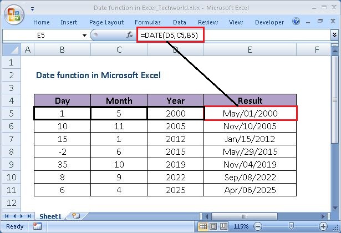Select row 12 header
This screenshot has width=341, height=233.
pyautogui.click(x=12, y=202)
